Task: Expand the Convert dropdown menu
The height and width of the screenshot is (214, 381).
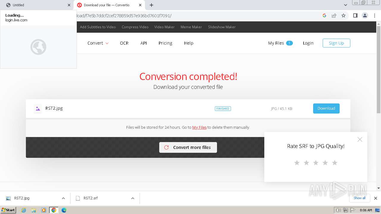Action: point(98,43)
